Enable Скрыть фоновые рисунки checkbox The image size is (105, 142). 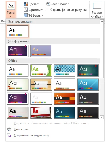pyautogui.click(x=47, y=10)
